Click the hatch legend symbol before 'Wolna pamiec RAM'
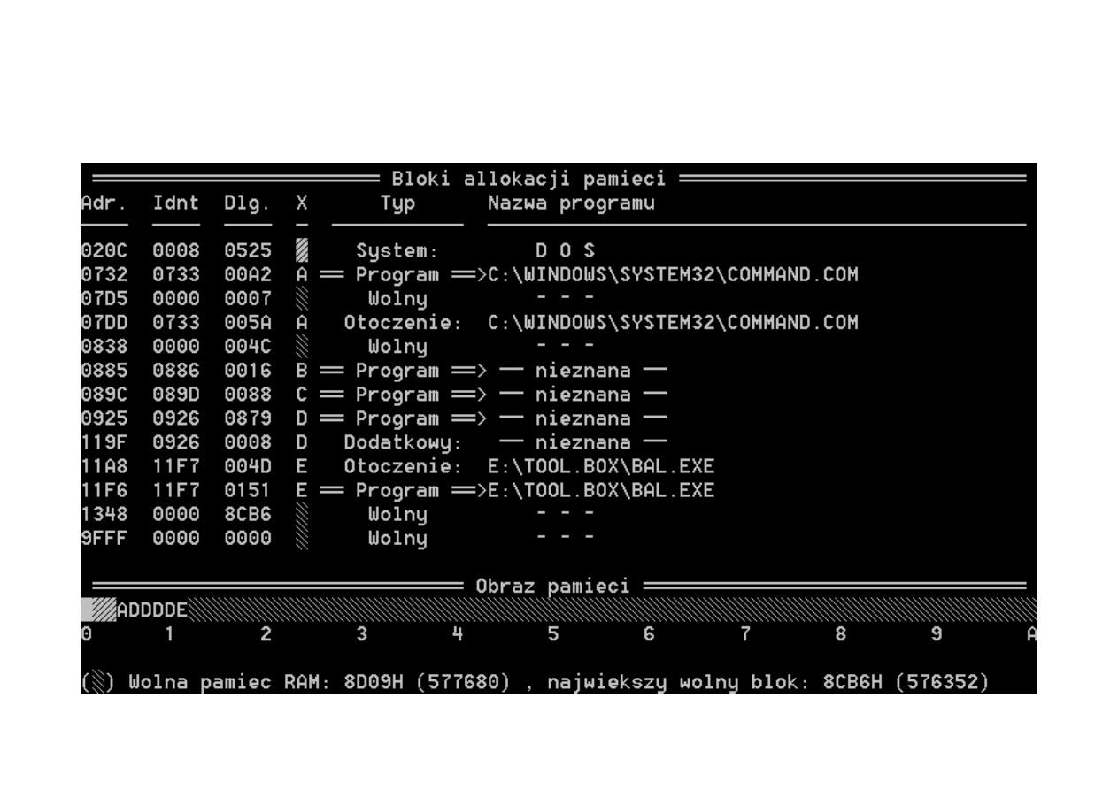The image size is (1118, 790). pos(92,682)
